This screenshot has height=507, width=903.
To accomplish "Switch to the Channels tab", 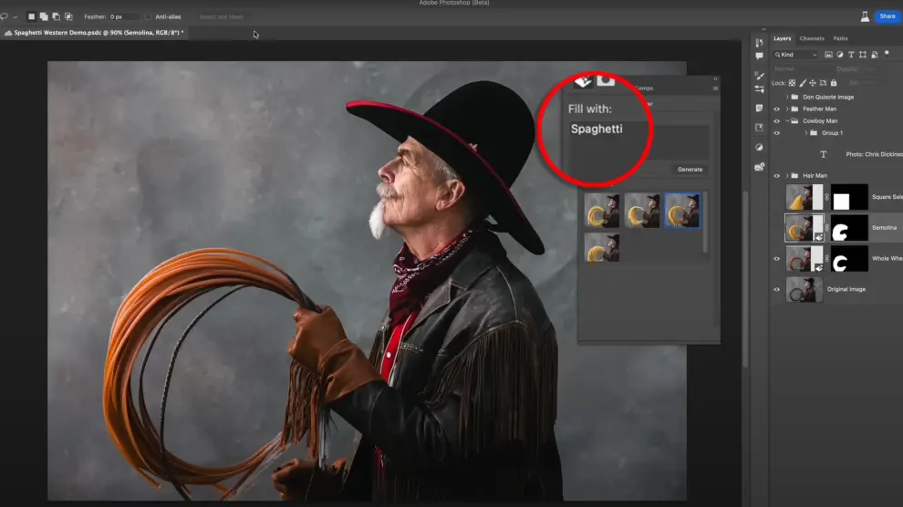I will 811,38.
